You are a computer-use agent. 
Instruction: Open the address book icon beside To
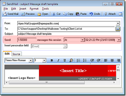pyautogui.click(x=118, y=29)
